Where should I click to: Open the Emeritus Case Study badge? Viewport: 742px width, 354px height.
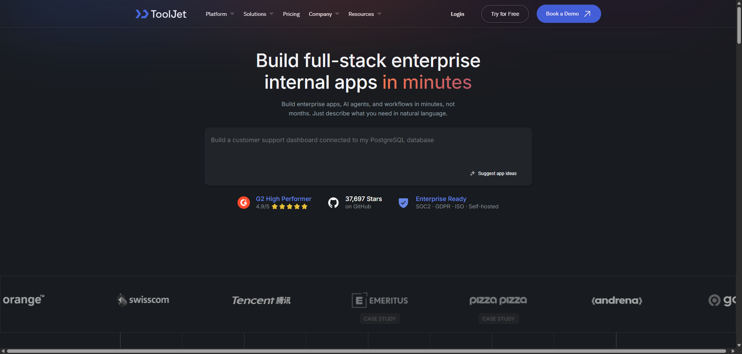[x=380, y=319]
